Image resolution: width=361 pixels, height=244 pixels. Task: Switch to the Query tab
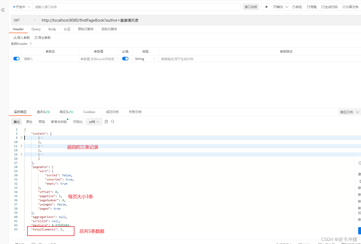[x=36, y=29]
